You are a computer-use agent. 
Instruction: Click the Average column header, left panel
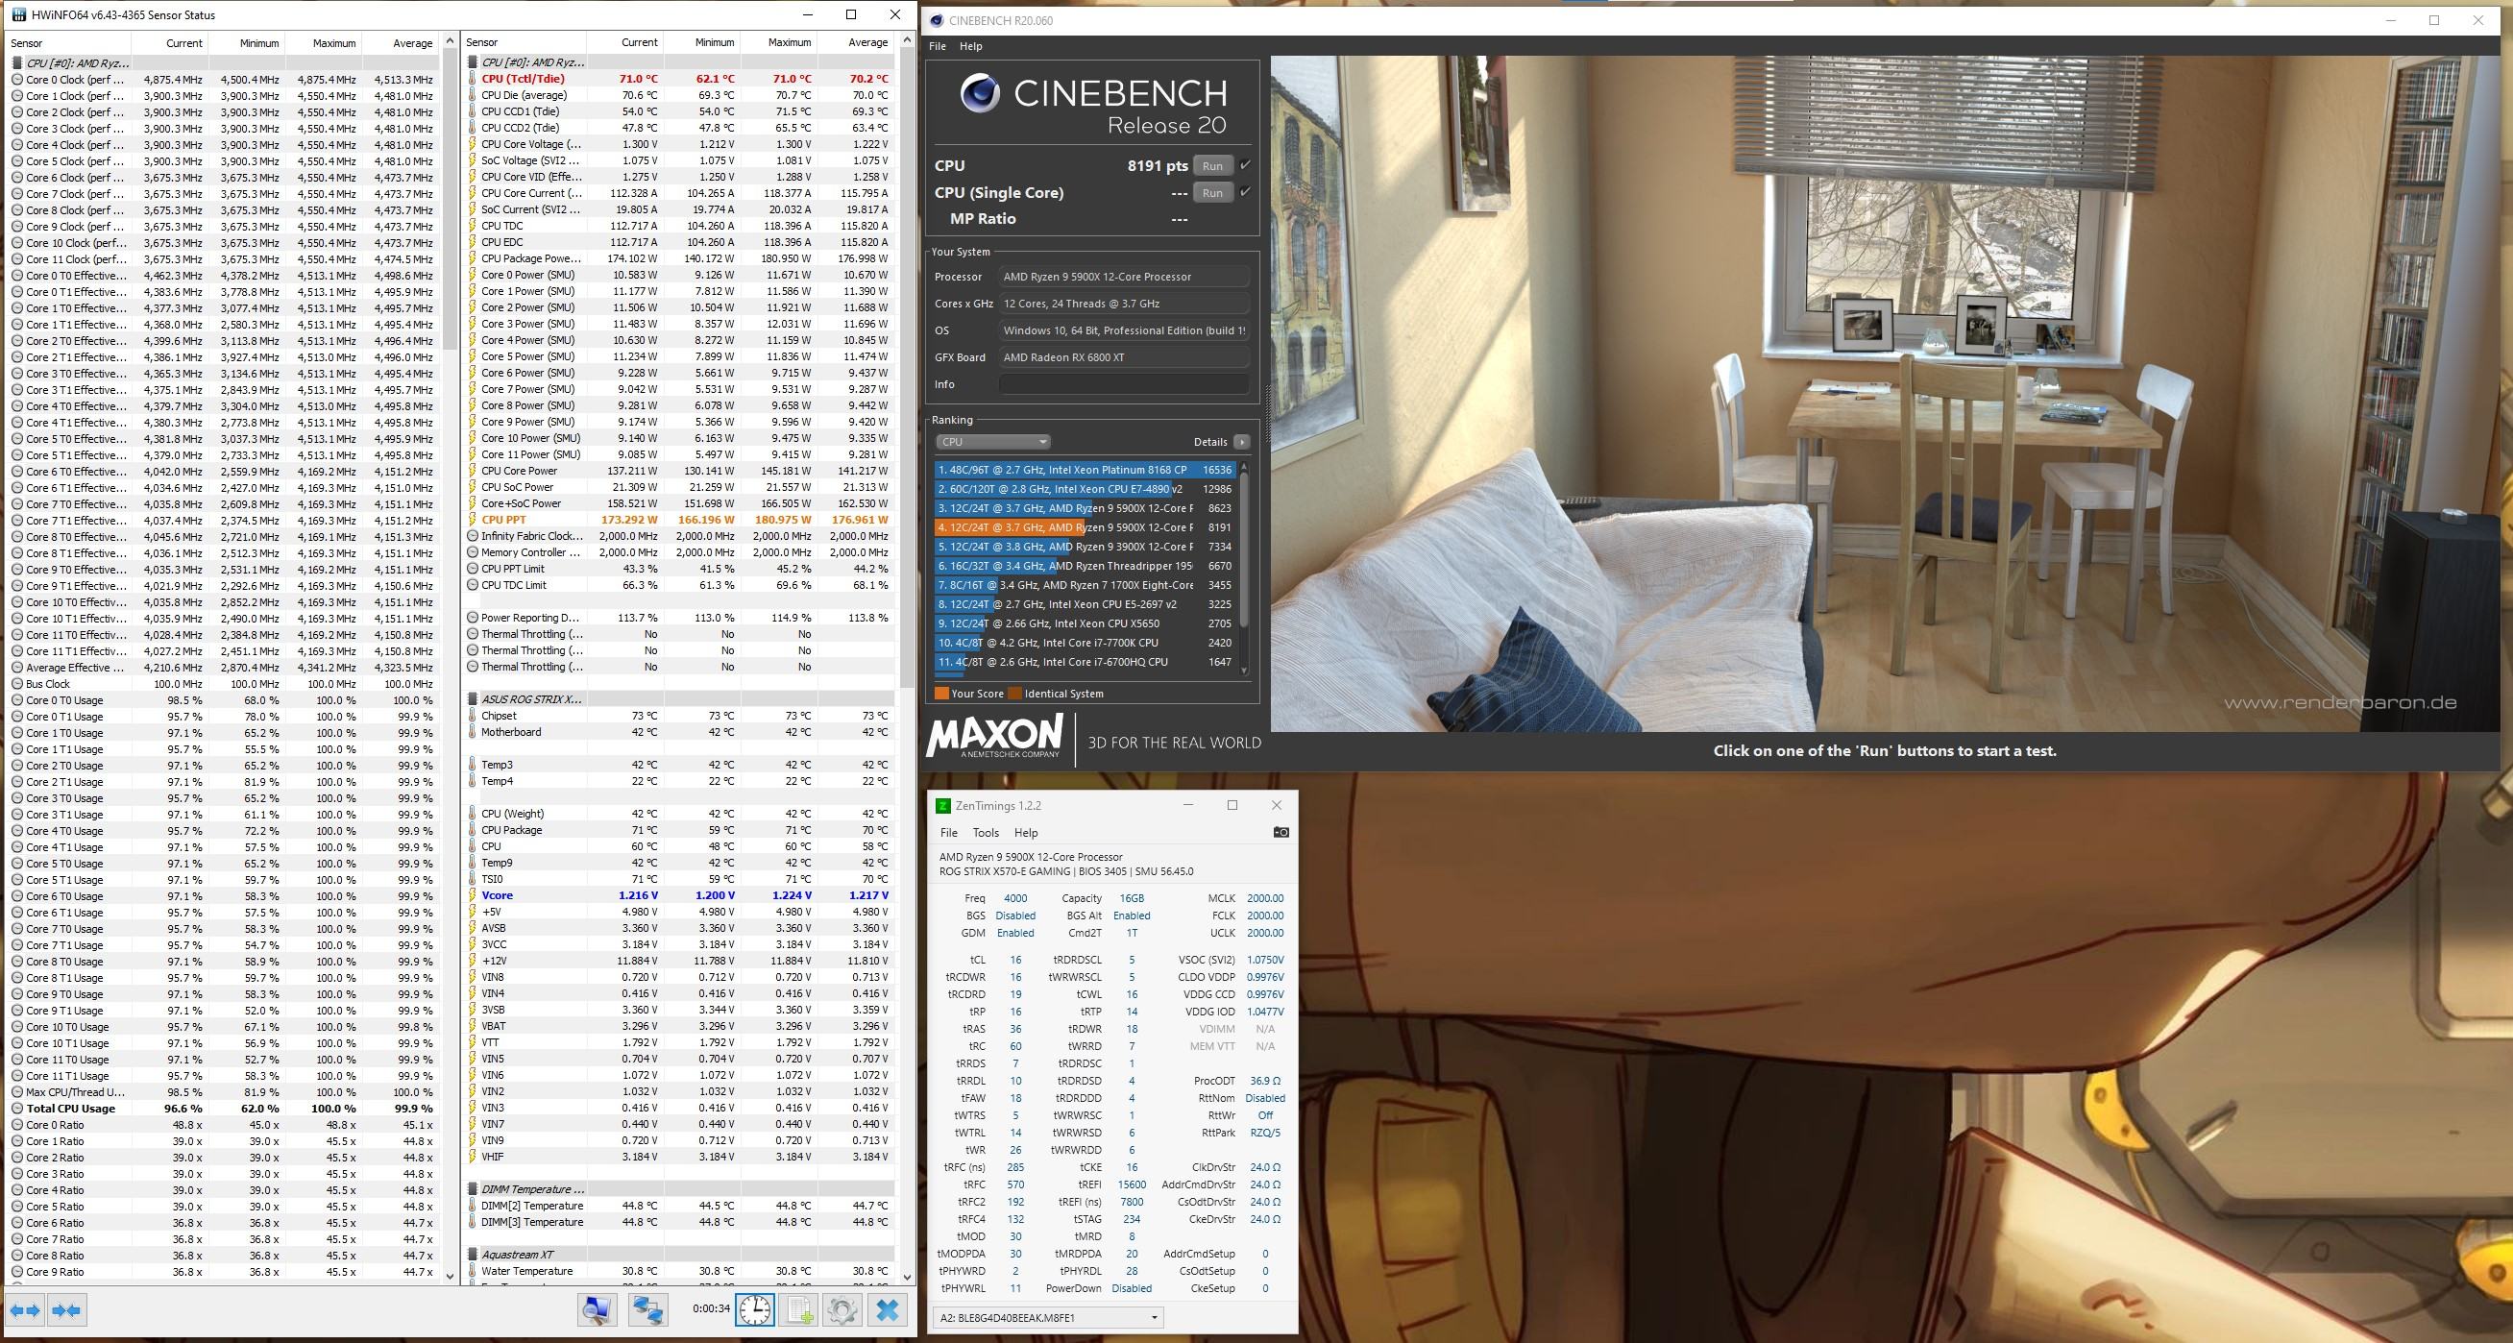pyautogui.click(x=399, y=43)
